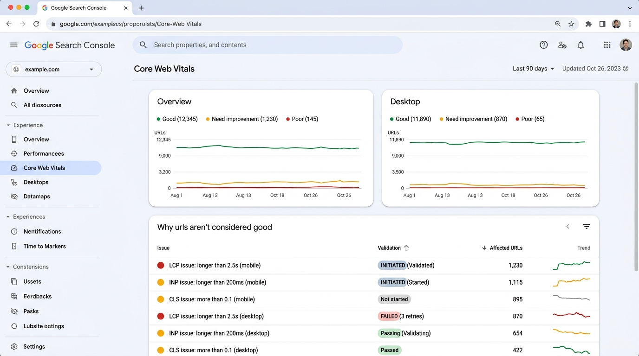Go back in browser history

9,24
